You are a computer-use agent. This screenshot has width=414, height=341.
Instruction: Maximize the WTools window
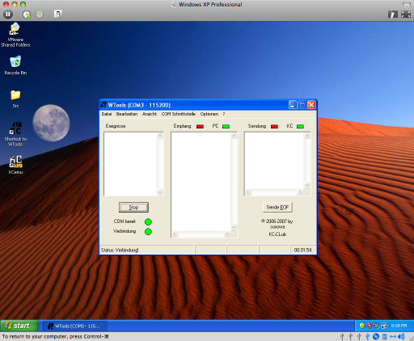[x=302, y=105]
